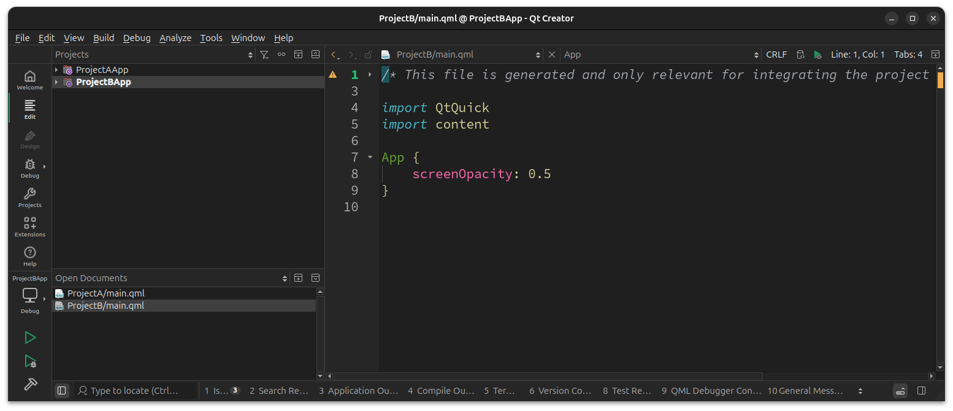953x411 pixels.
Task: Open the Build menu
Action: (104, 38)
